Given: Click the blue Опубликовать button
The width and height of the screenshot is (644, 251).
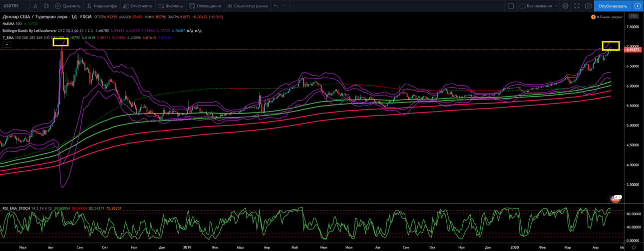Looking at the screenshot, I should (613, 6).
